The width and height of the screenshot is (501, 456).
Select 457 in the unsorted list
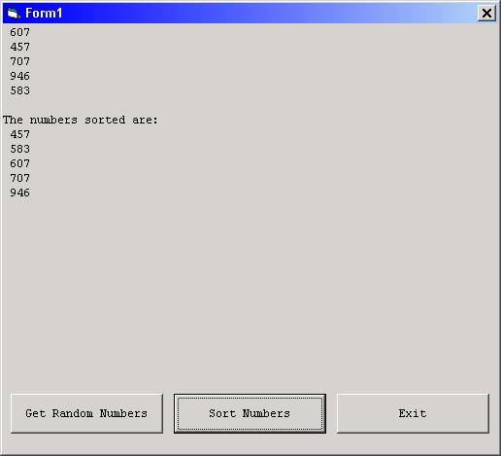[19, 47]
